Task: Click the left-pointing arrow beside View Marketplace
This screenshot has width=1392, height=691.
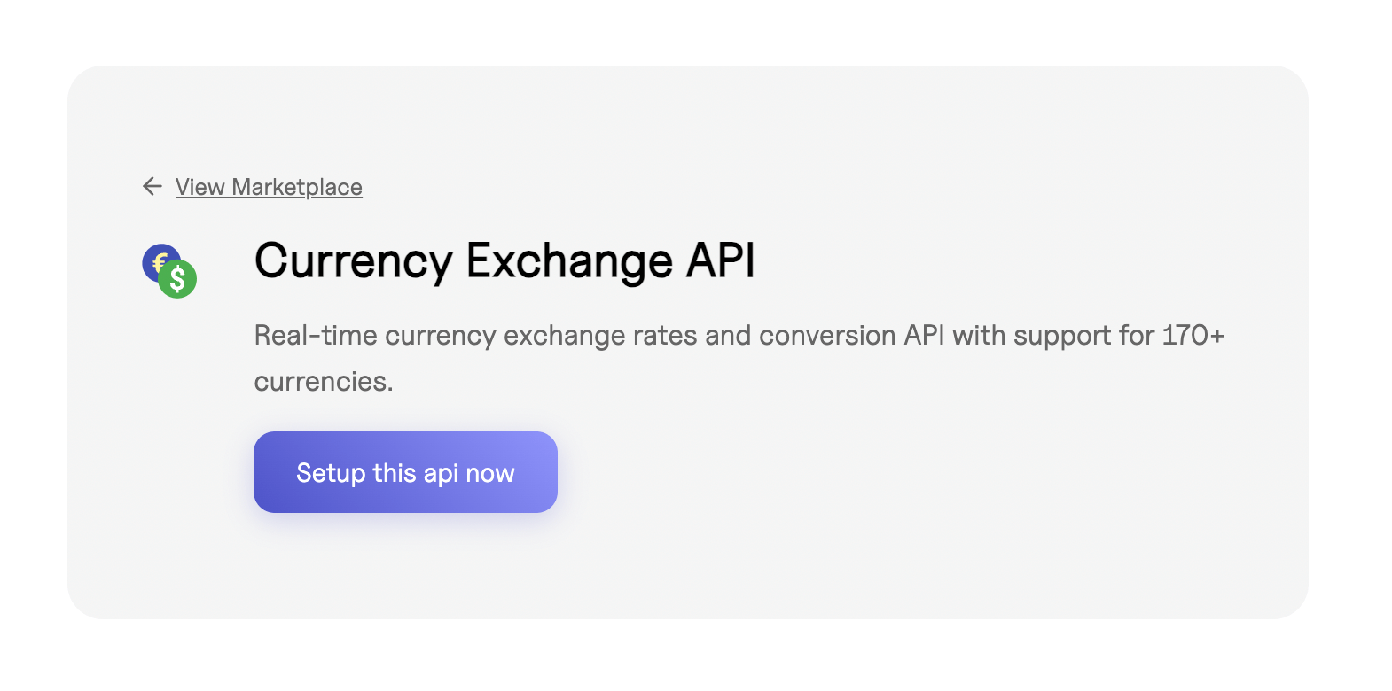Action: 152,187
